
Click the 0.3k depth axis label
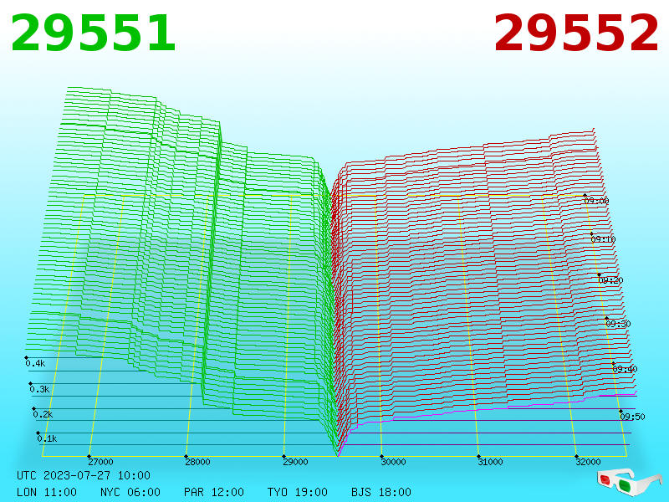click(39, 389)
